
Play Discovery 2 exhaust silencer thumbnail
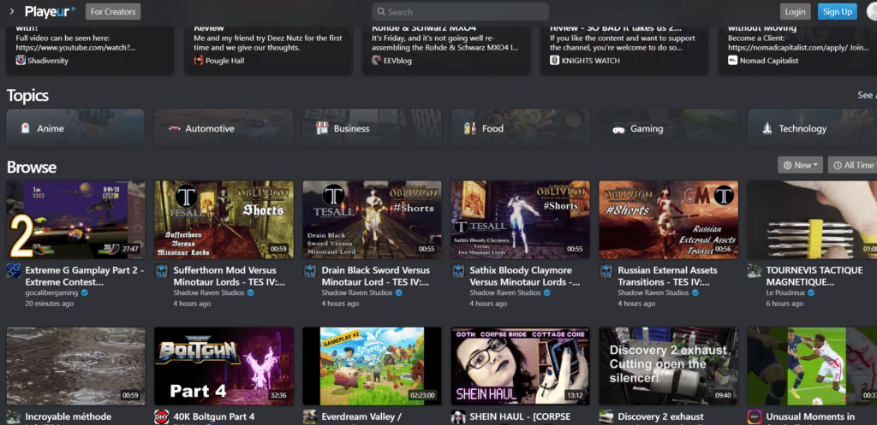(x=668, y=366)
